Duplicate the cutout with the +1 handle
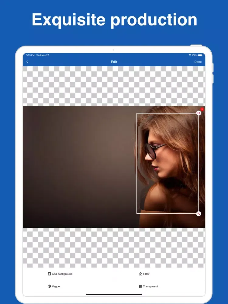This screenshot has width=228, height=304. tap(199, 113)
